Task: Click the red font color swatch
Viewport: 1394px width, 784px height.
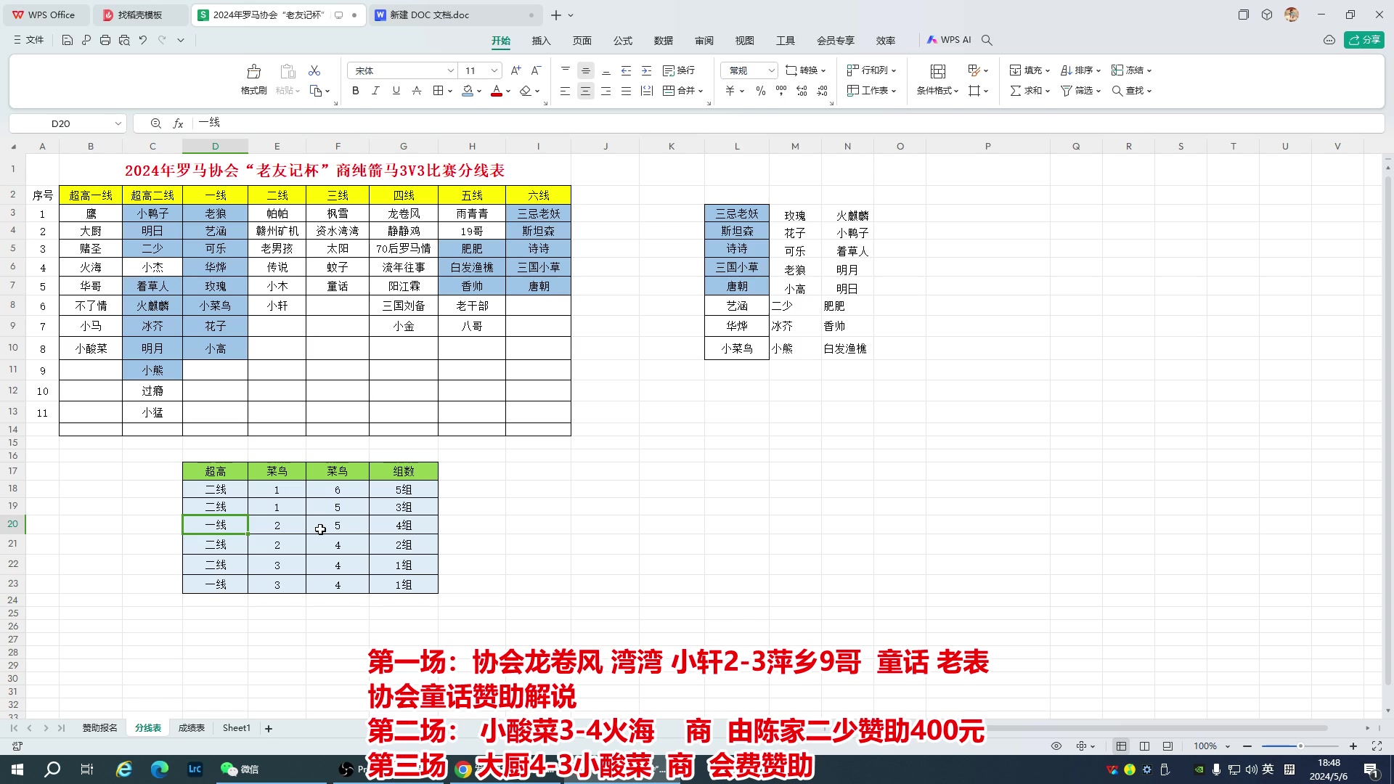Action: pos(497,91)
